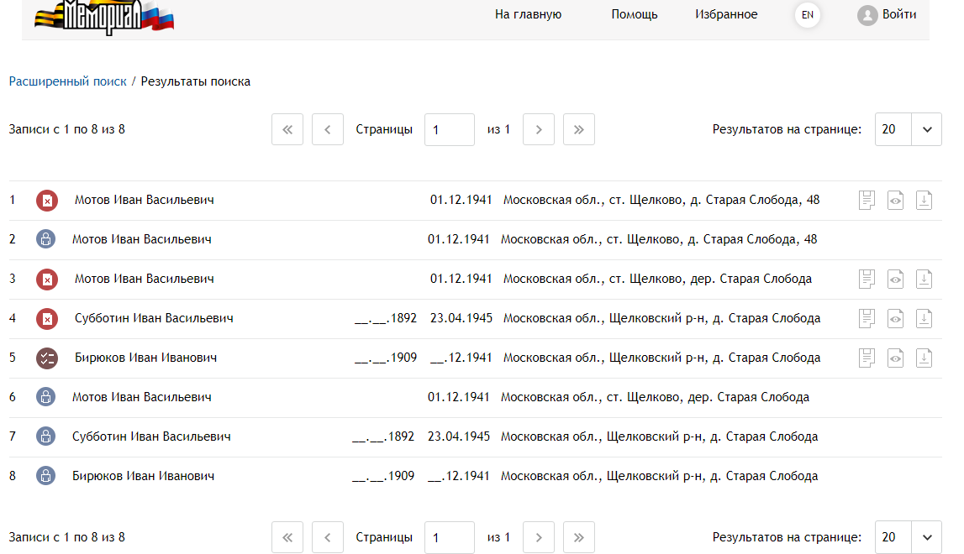Click the red document icon in row 1
964x554 pixels.
(x=47, y=201)
